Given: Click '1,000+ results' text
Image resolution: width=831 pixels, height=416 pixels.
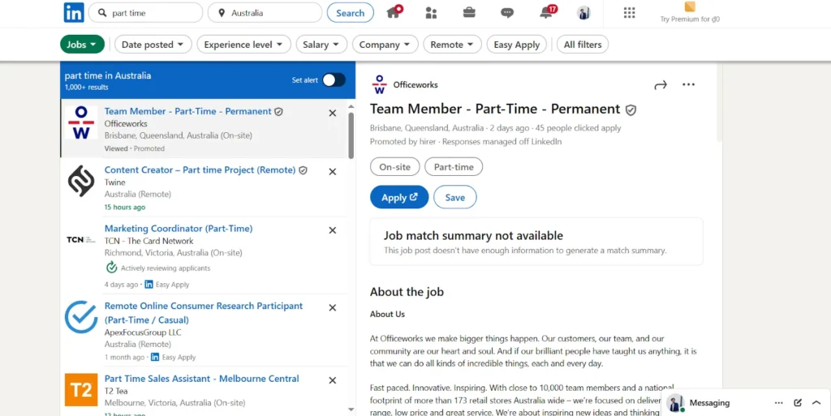Looking at the screenshot, I should coord(86,88).
